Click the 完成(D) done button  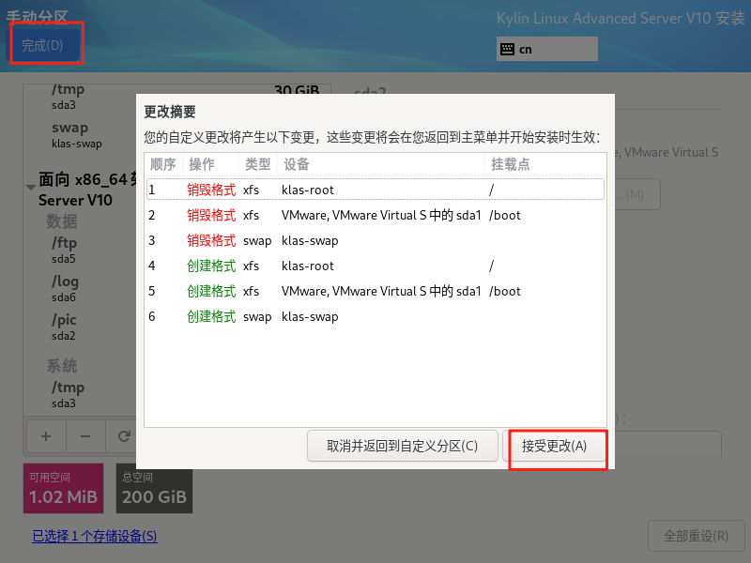coord(43,45)
